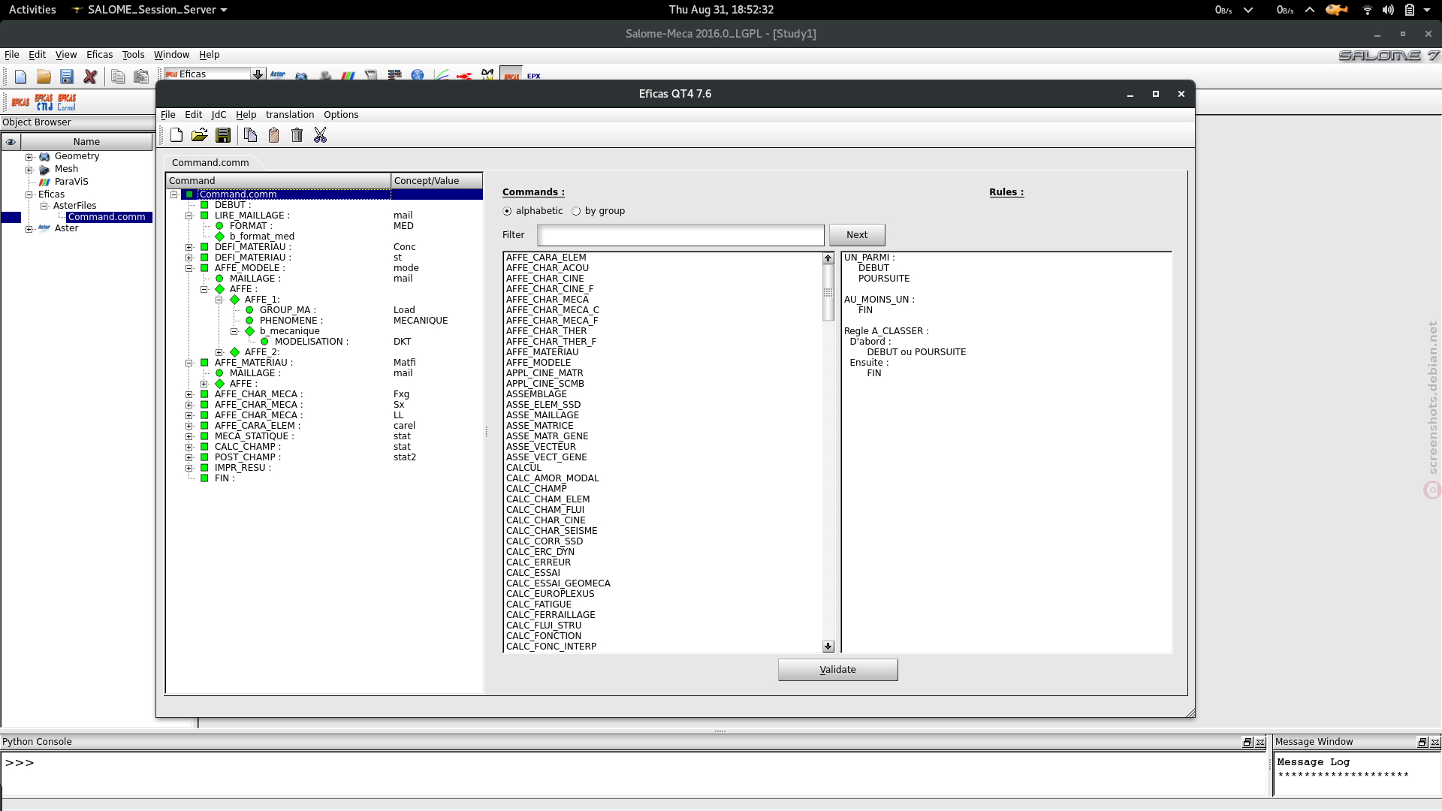Click the trash Delete icon in Eficas toolbar
The height and width of the screenshot is (811, 1442).
click(297, 135)
